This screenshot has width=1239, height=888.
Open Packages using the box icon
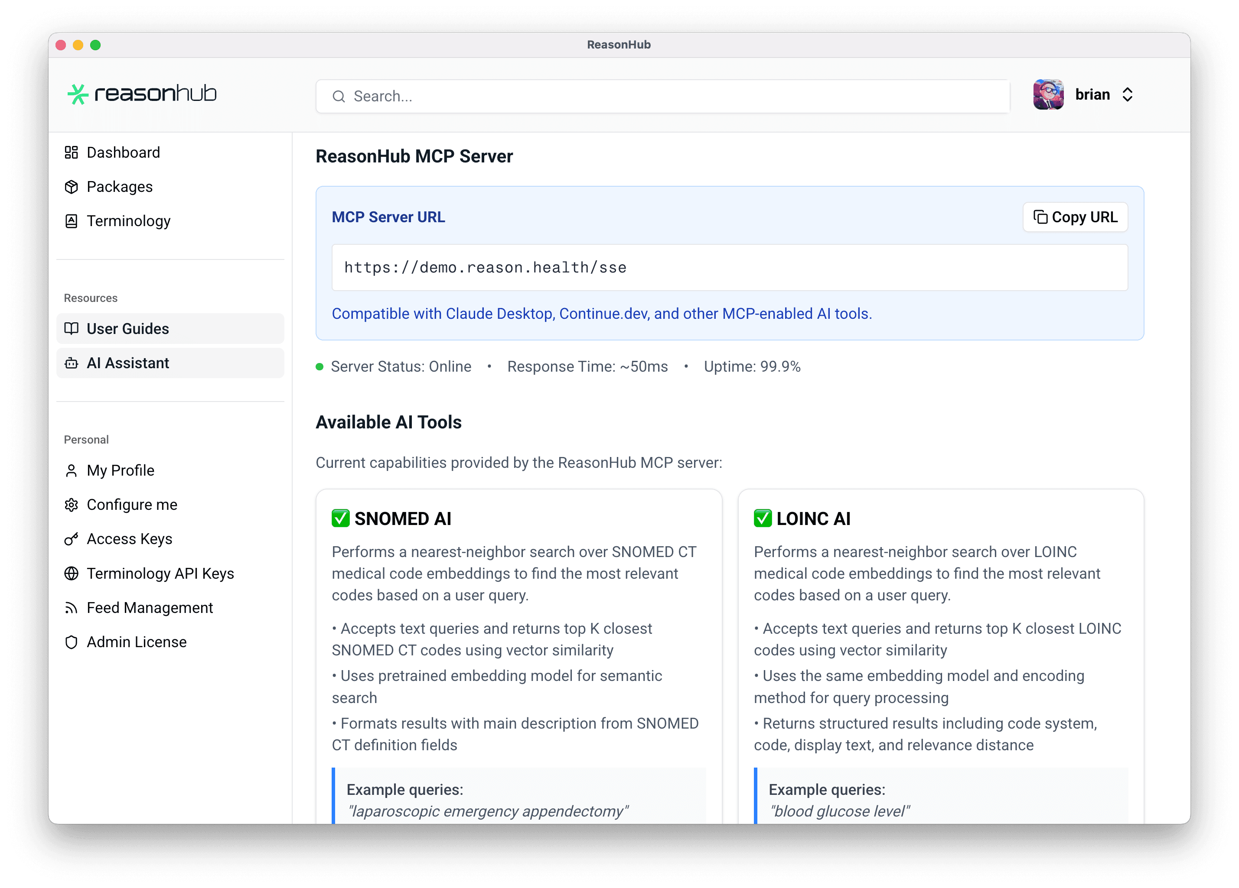point(72,187)
